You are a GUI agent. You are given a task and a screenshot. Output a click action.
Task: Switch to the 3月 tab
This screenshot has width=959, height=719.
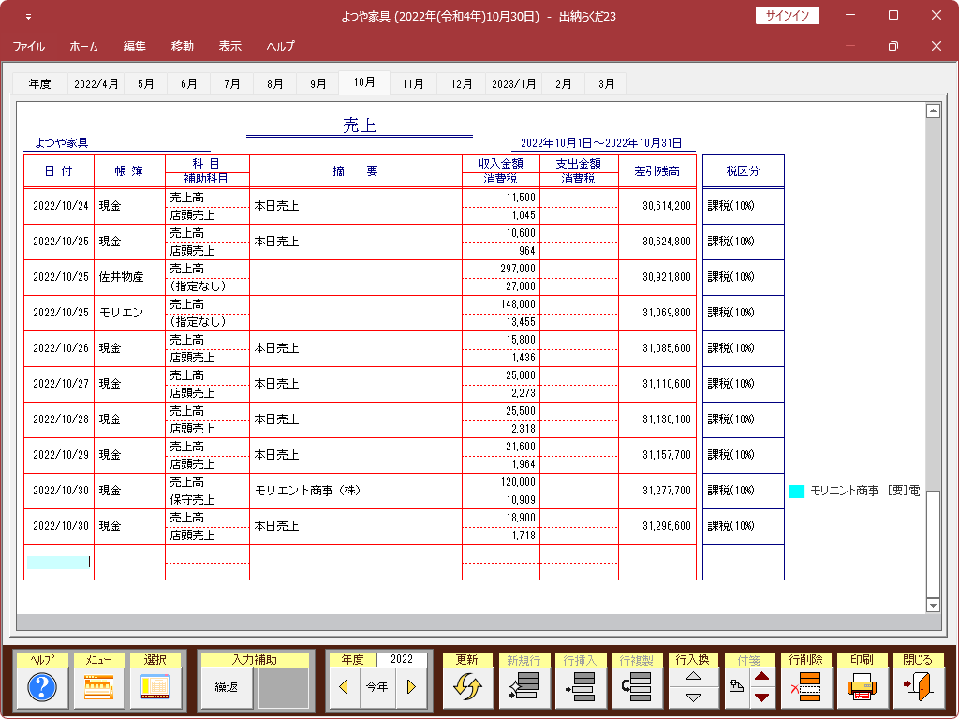click(x=607, y=83)
